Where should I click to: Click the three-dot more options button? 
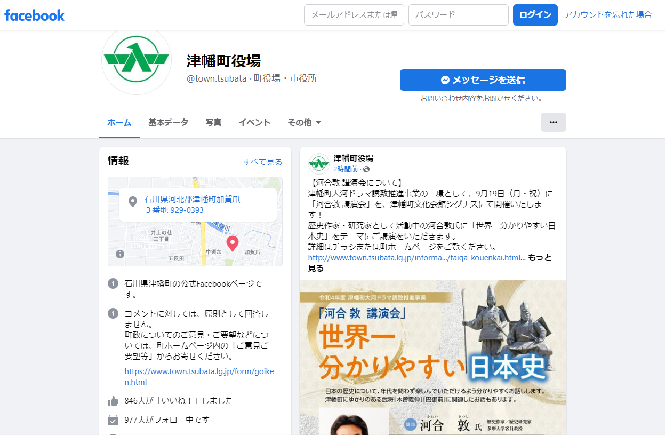pyautogui.click(x=553, y=122)
